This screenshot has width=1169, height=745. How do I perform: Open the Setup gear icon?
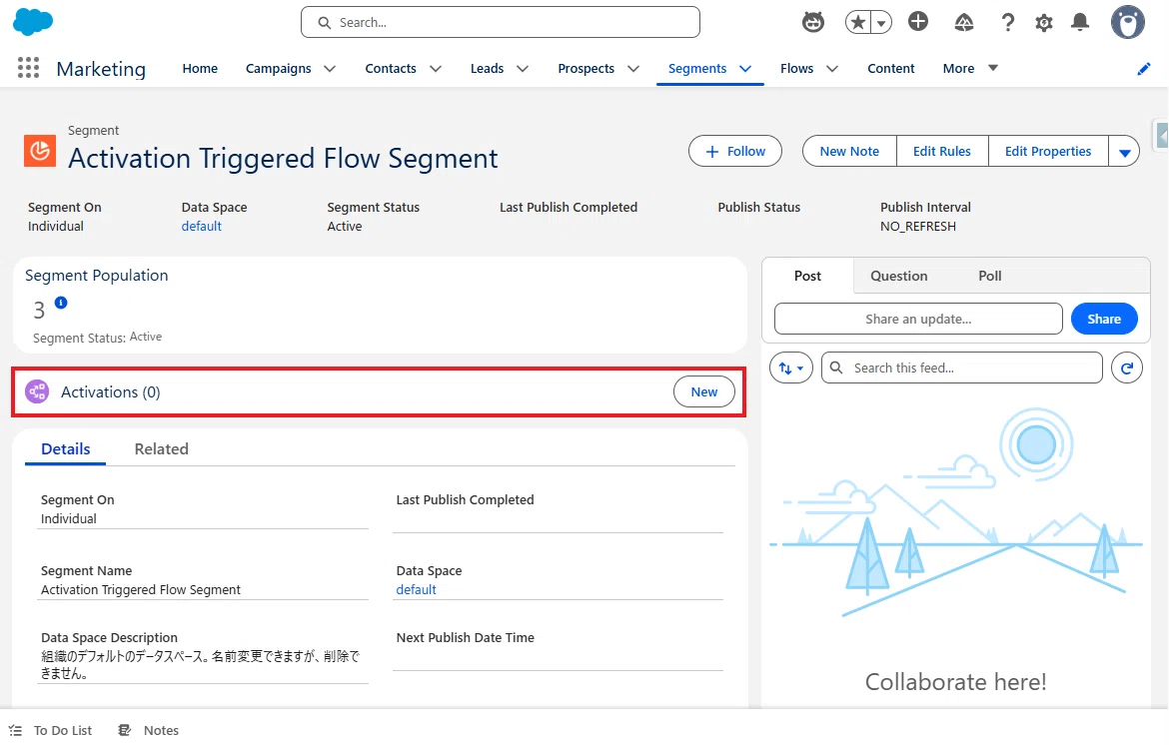pos(1044,23)
